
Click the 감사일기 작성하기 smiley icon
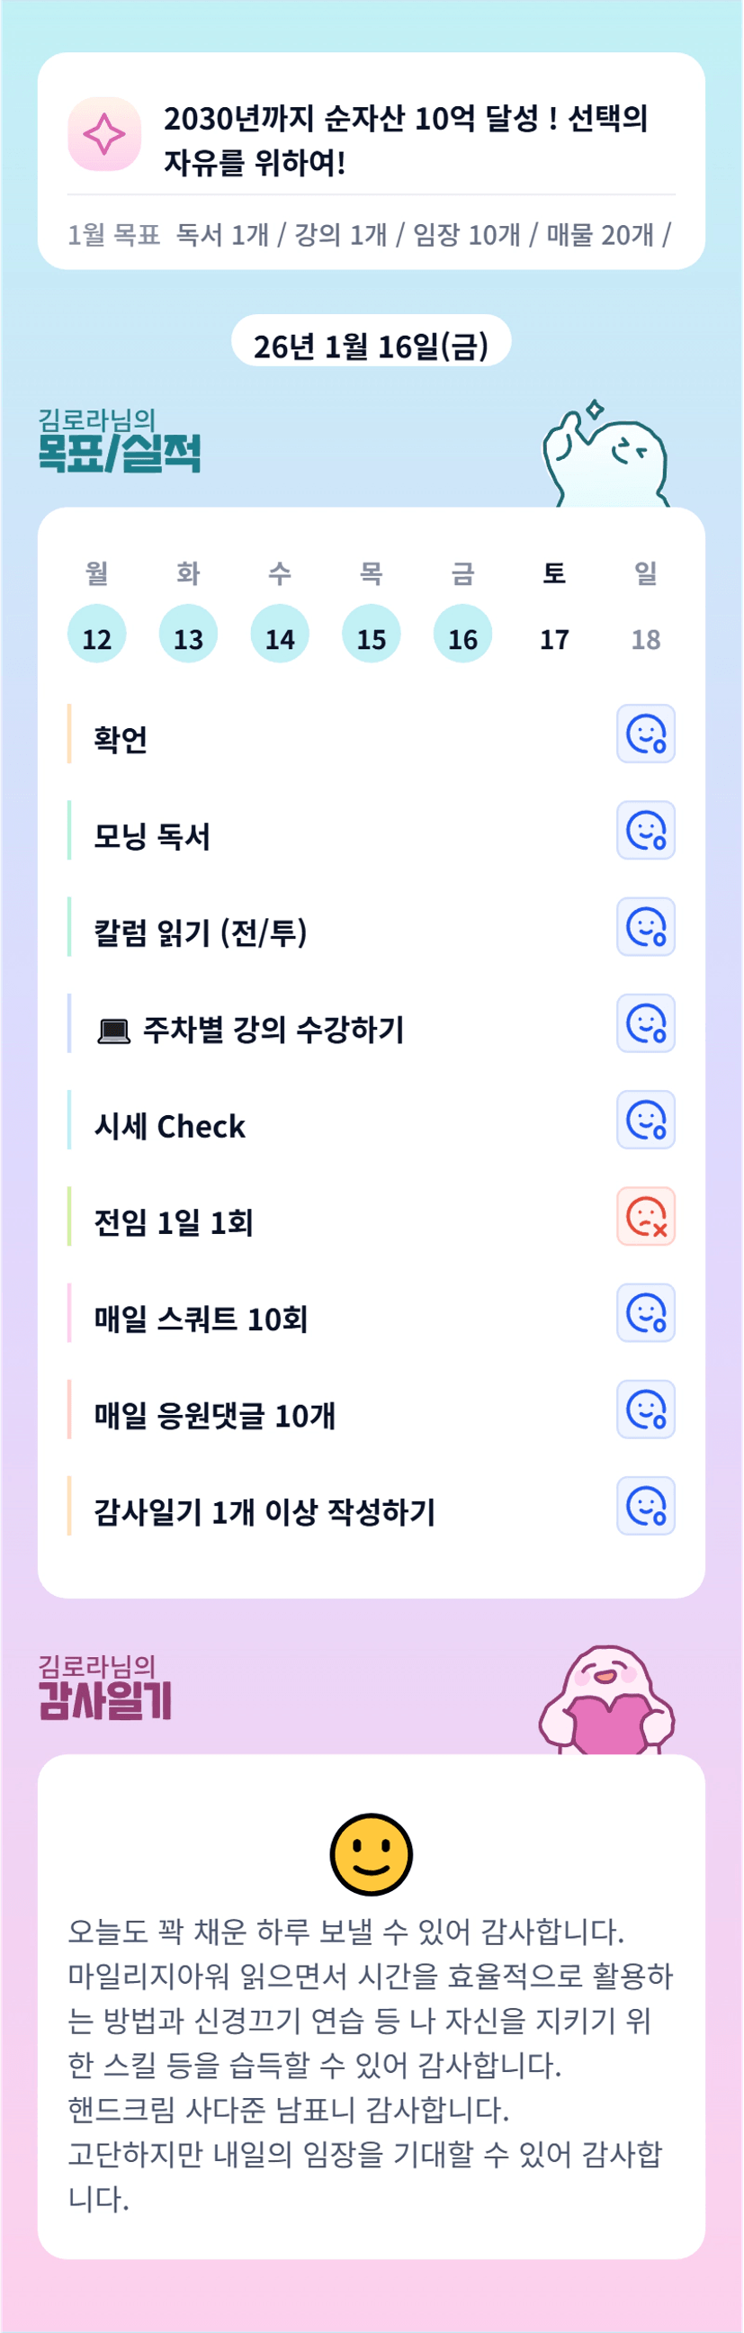645,1505
